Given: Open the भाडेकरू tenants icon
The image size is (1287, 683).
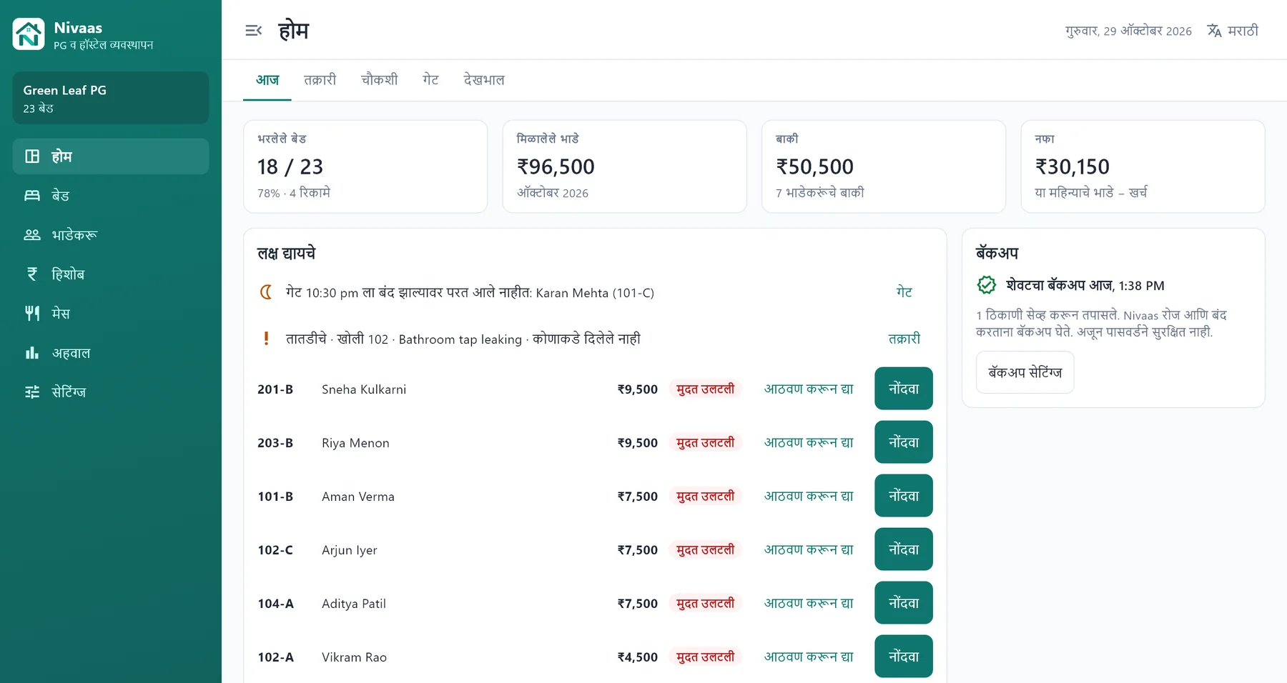Looking at the screenshot, I should click(x=32, y=235).
